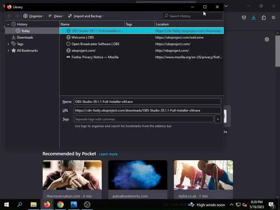Open OBS Studio from the taskbar
The height and width of the screenshot is (210, 280).
(x=87, y=205)
